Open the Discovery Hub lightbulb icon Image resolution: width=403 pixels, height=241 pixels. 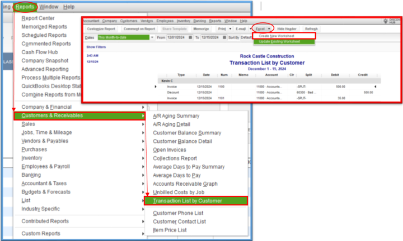[x=386, y=21]
